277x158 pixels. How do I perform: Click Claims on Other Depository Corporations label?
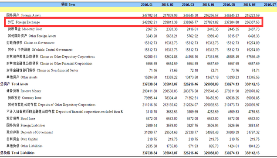pyautogui.click(x=51, y=56)
